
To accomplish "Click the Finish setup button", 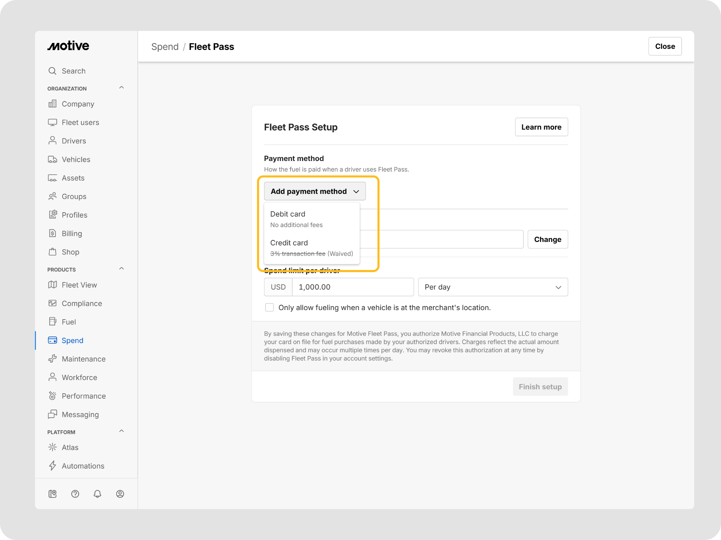I will click(x=540, y=387).
